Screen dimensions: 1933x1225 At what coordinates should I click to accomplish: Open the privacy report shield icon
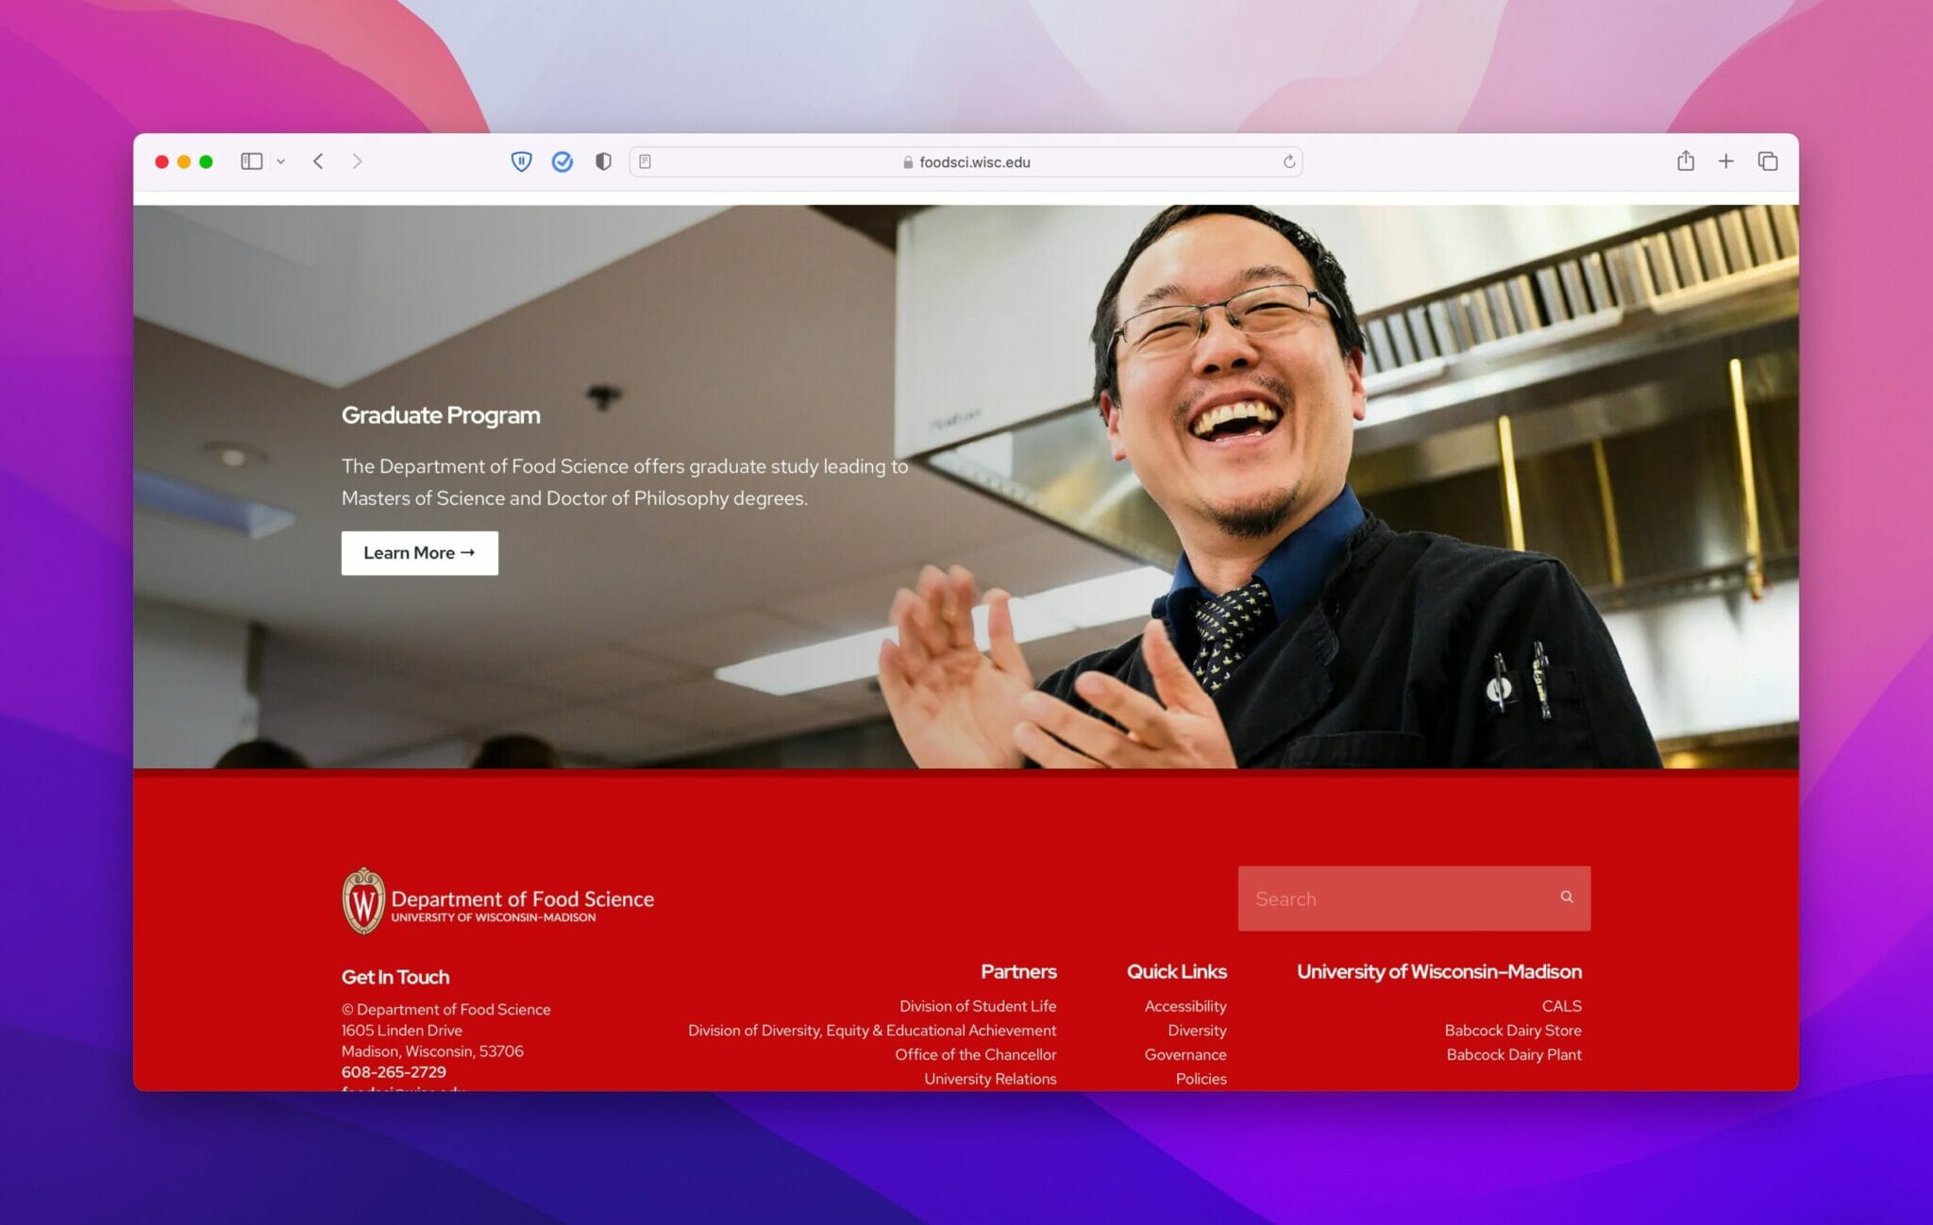pyautogui.click(x=603, y=161)
